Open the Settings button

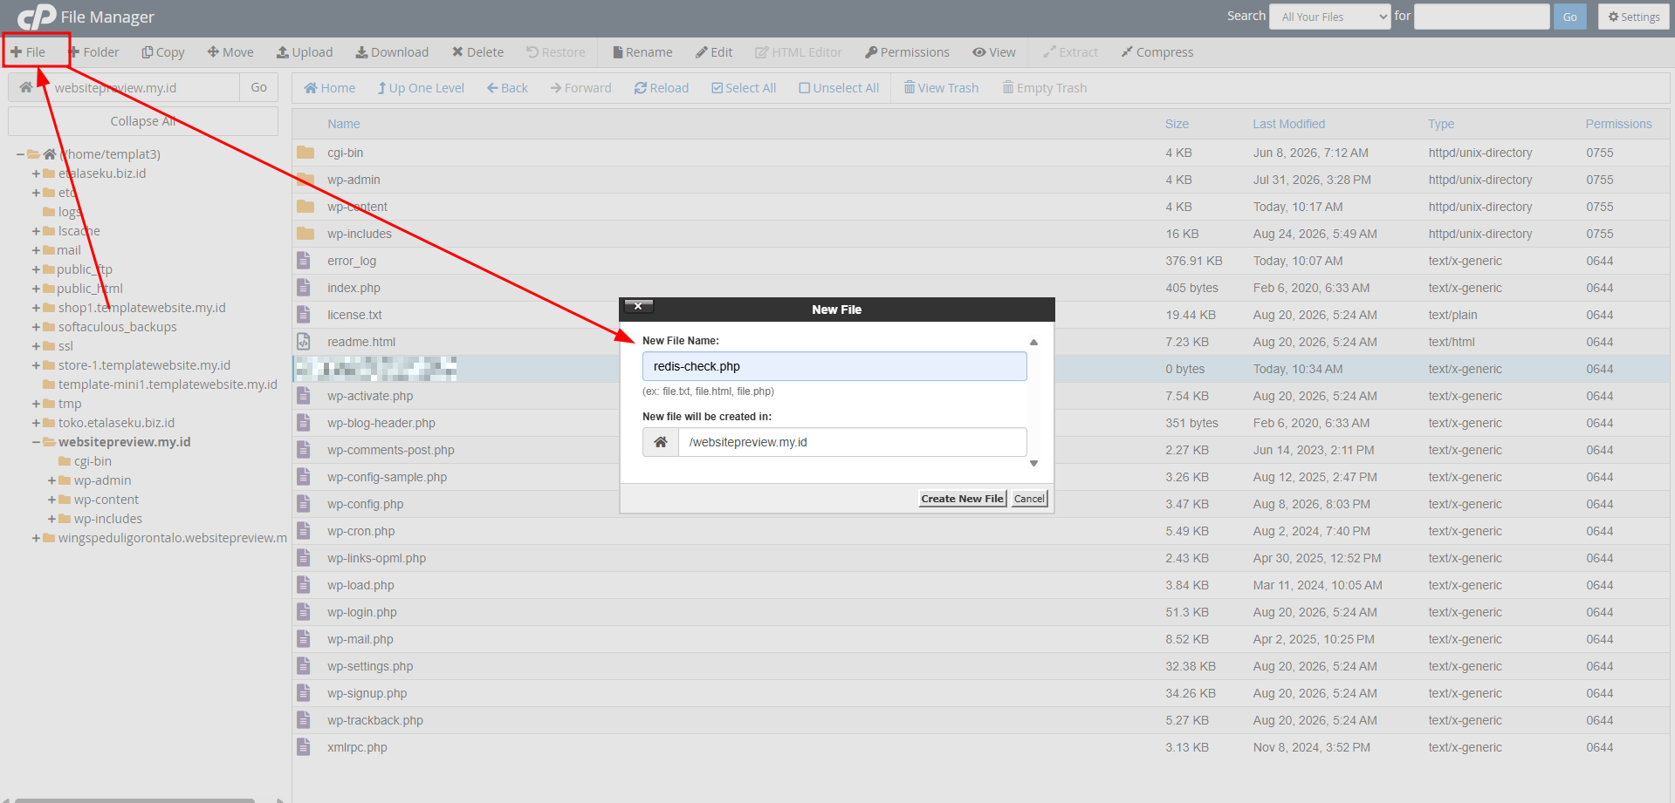click(x=1634, y=17)
